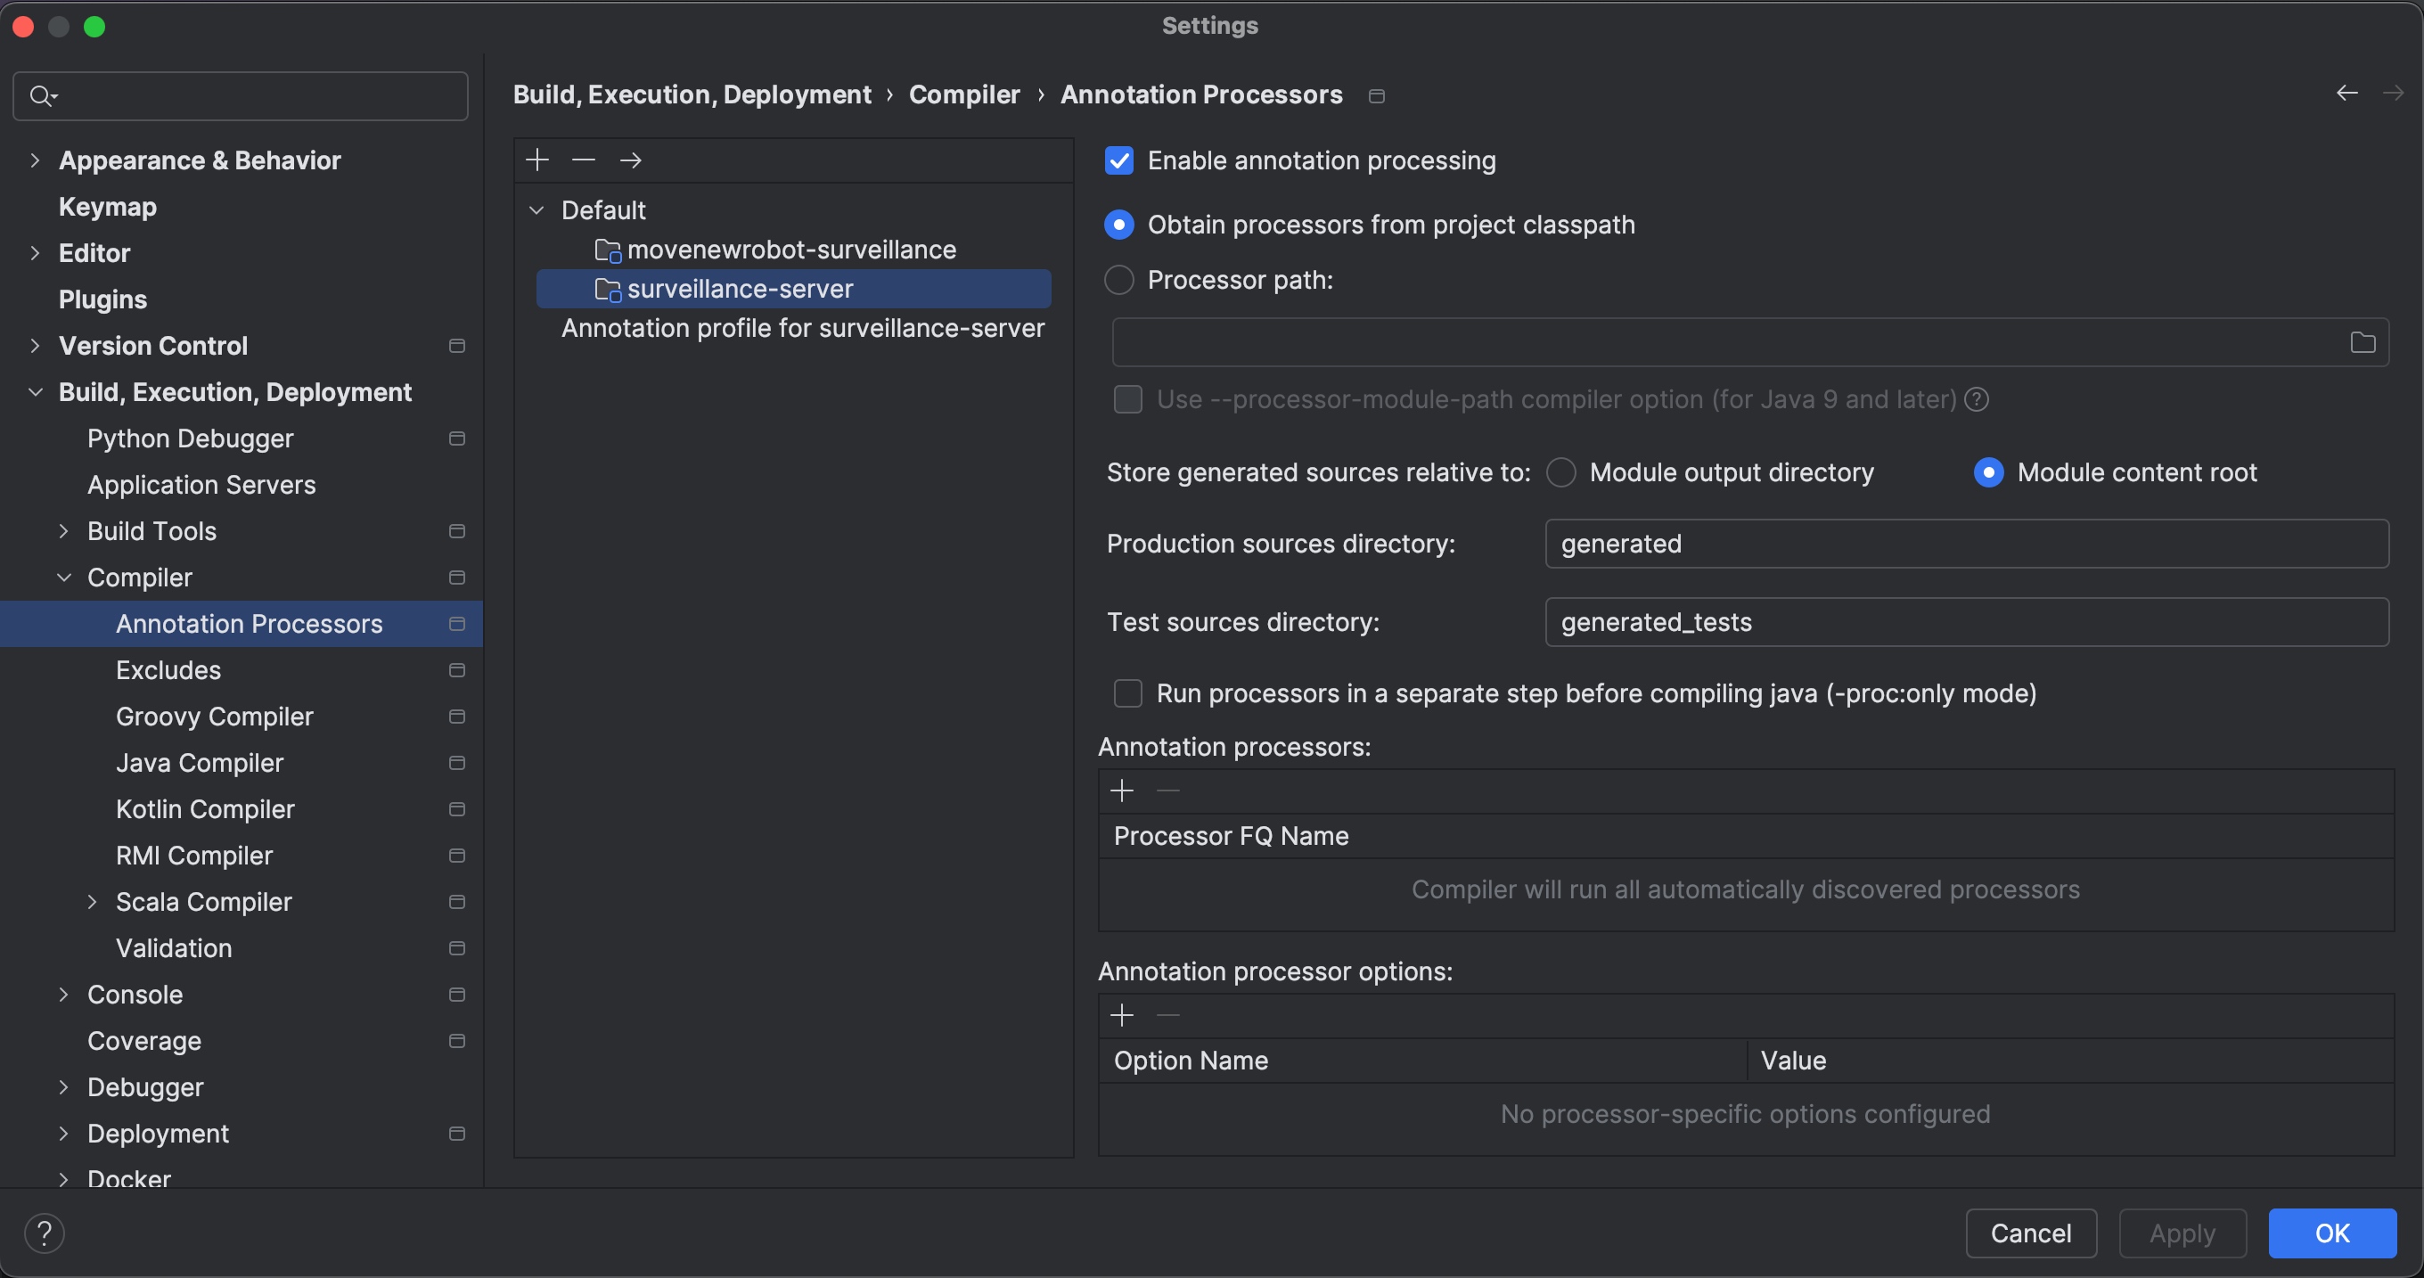
Task: Navigate forward in settings history
Action: (2392, 94)
